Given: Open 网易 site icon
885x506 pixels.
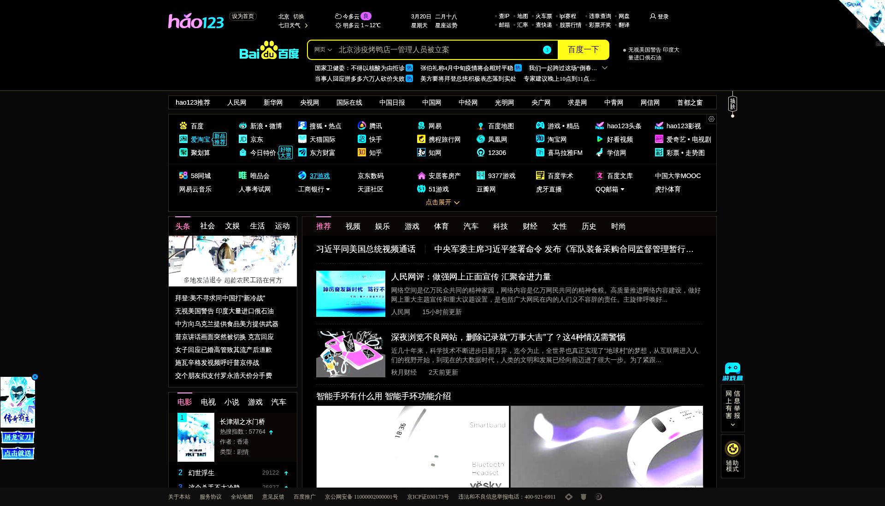Looking at the screenshot, I should click(x=421, y=125).
